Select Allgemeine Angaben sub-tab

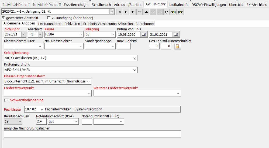click(19, 23)
